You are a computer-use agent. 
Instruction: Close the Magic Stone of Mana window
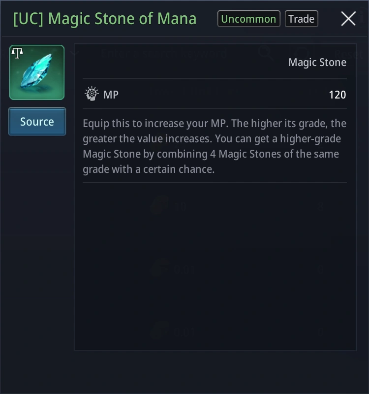(x=348, y=19)
